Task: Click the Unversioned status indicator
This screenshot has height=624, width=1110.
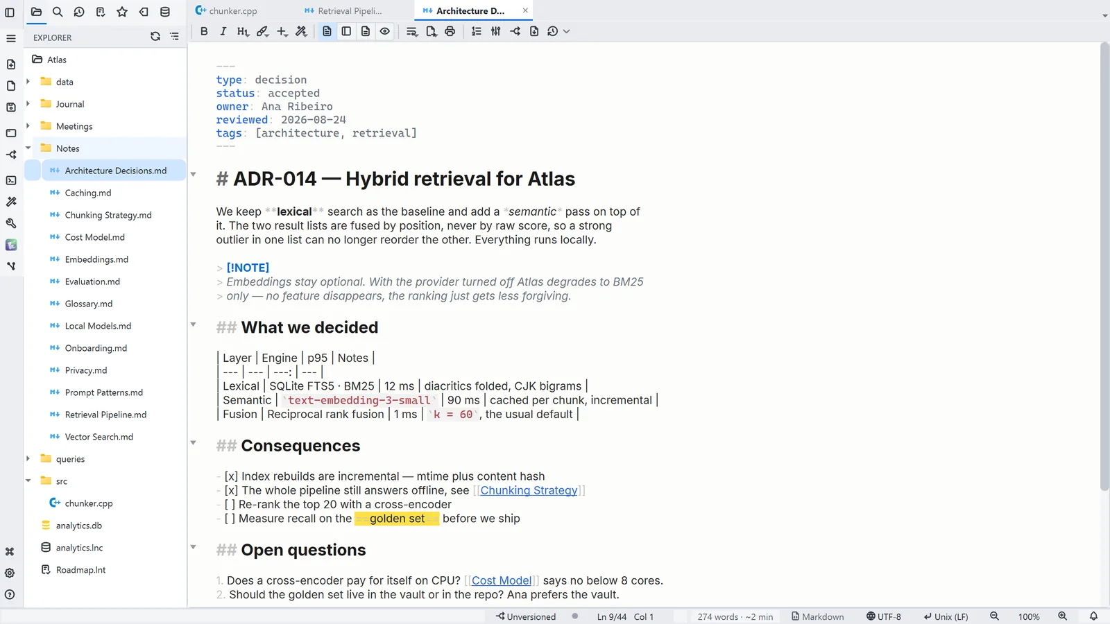Action: click(526, 616)
